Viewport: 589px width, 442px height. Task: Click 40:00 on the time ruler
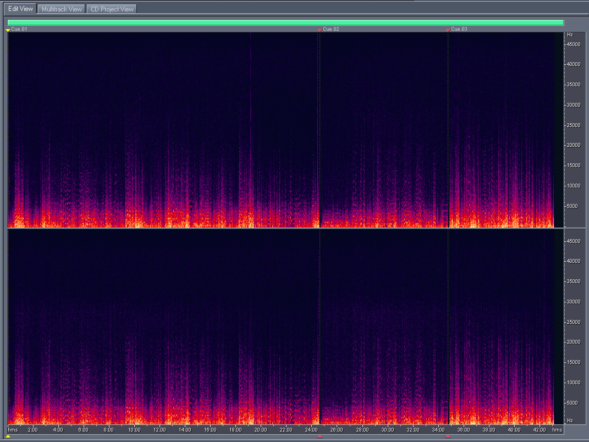click(x=514, y=429)
